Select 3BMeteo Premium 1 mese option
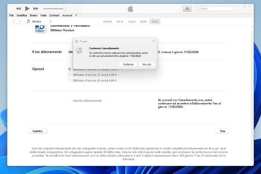This screenshot has height=174, width=261. tap(69, 69)
